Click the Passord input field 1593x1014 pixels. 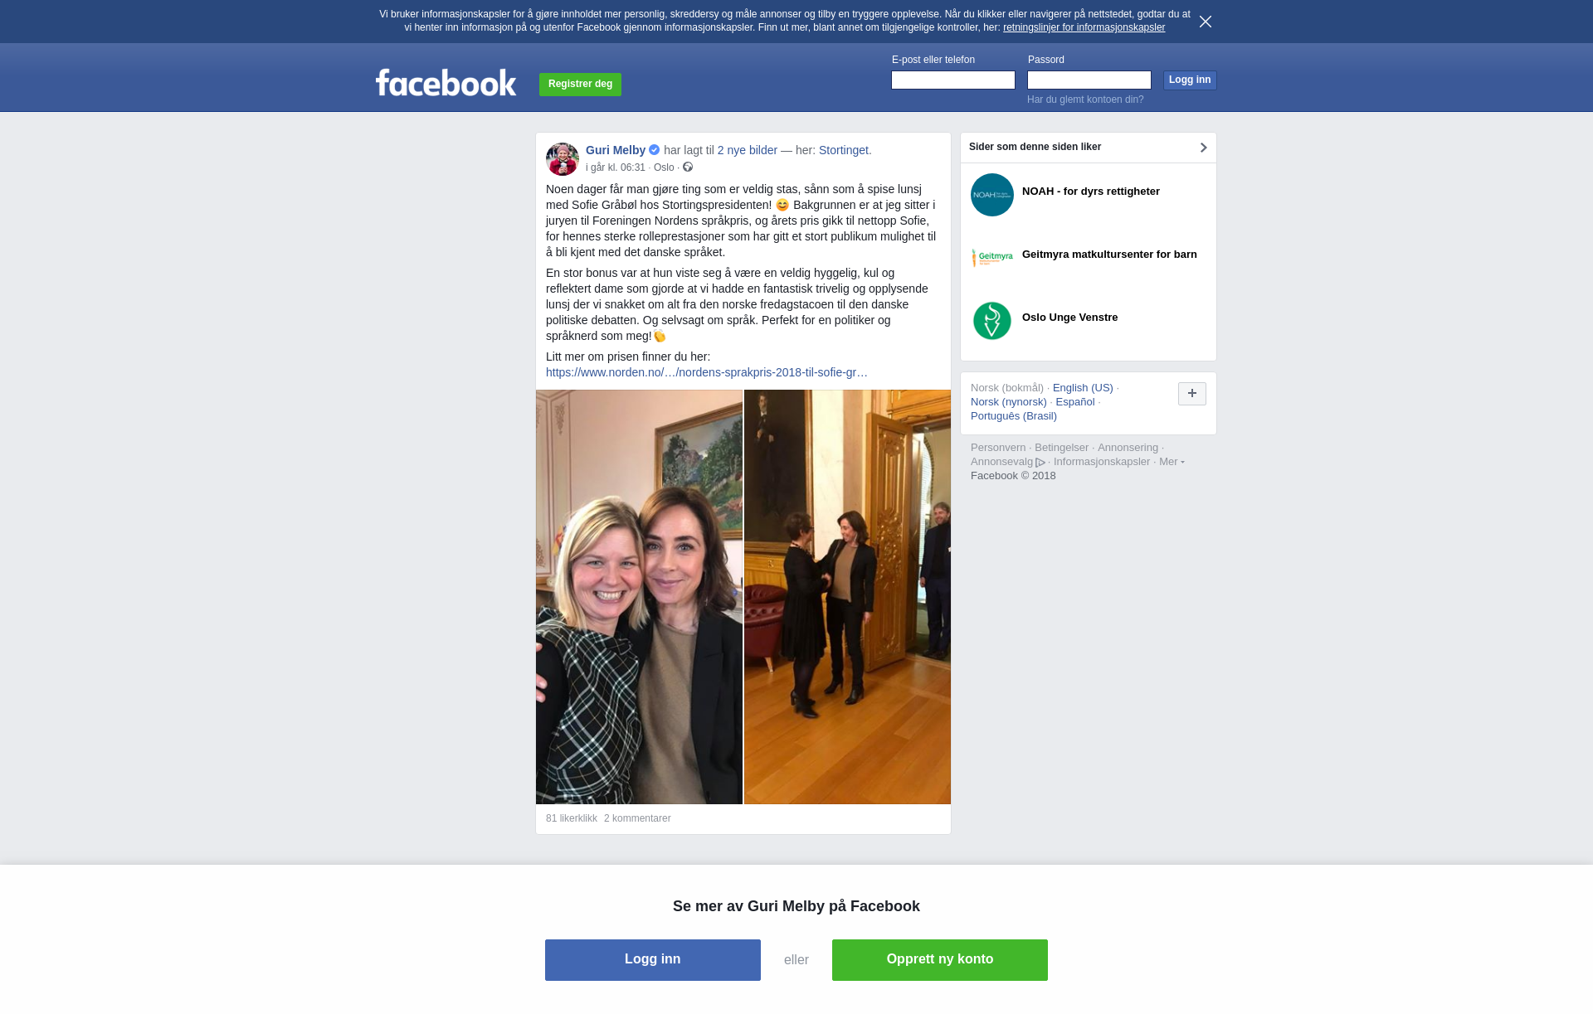coord(1089,80)
